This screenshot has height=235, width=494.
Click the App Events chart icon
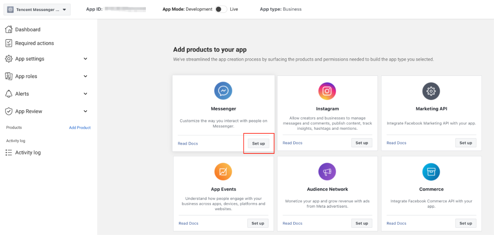click(223, 172)
